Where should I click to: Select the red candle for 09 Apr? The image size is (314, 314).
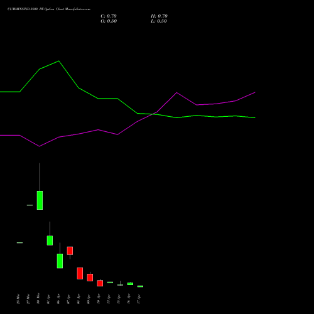pos(90,278)
